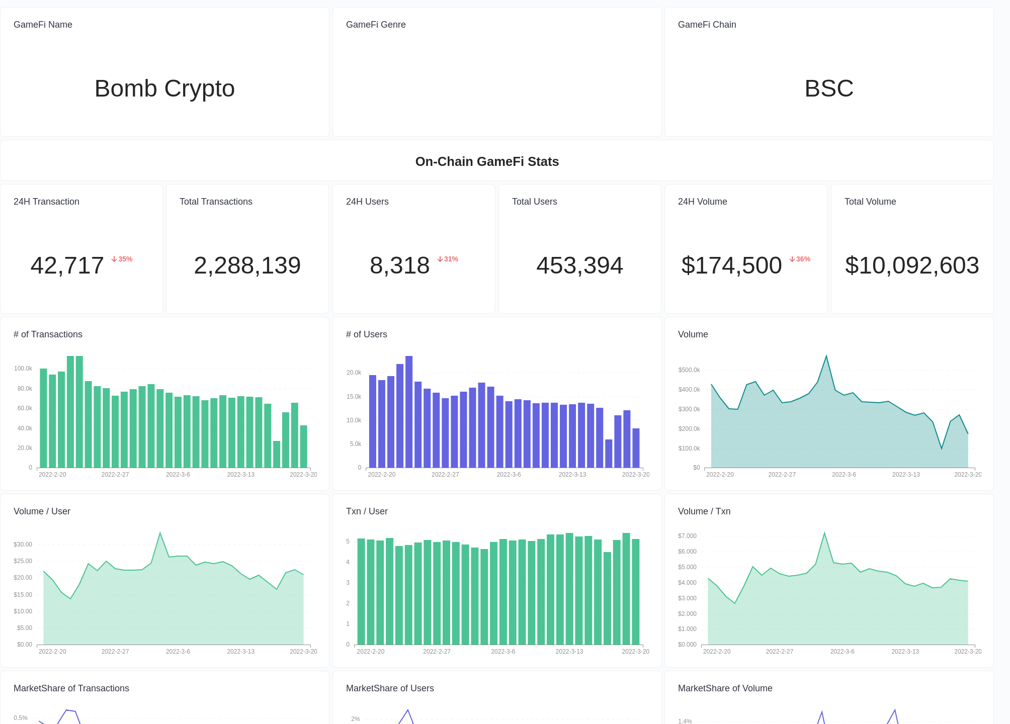This screenshot has height=724, width=1010.
Task: Click $7.000 axis label in Volume / Txn chart
Action: [687, 536]
